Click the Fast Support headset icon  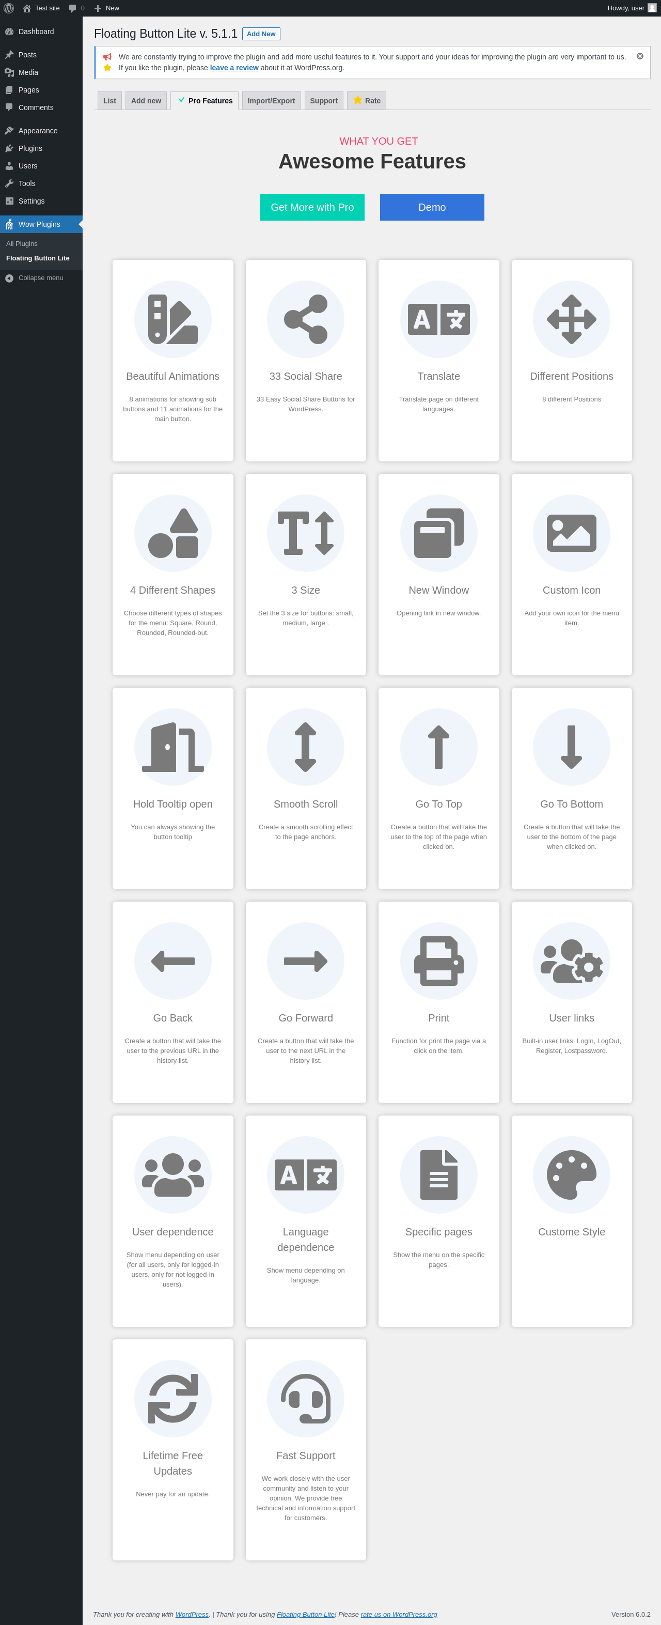pos(306,1399)
